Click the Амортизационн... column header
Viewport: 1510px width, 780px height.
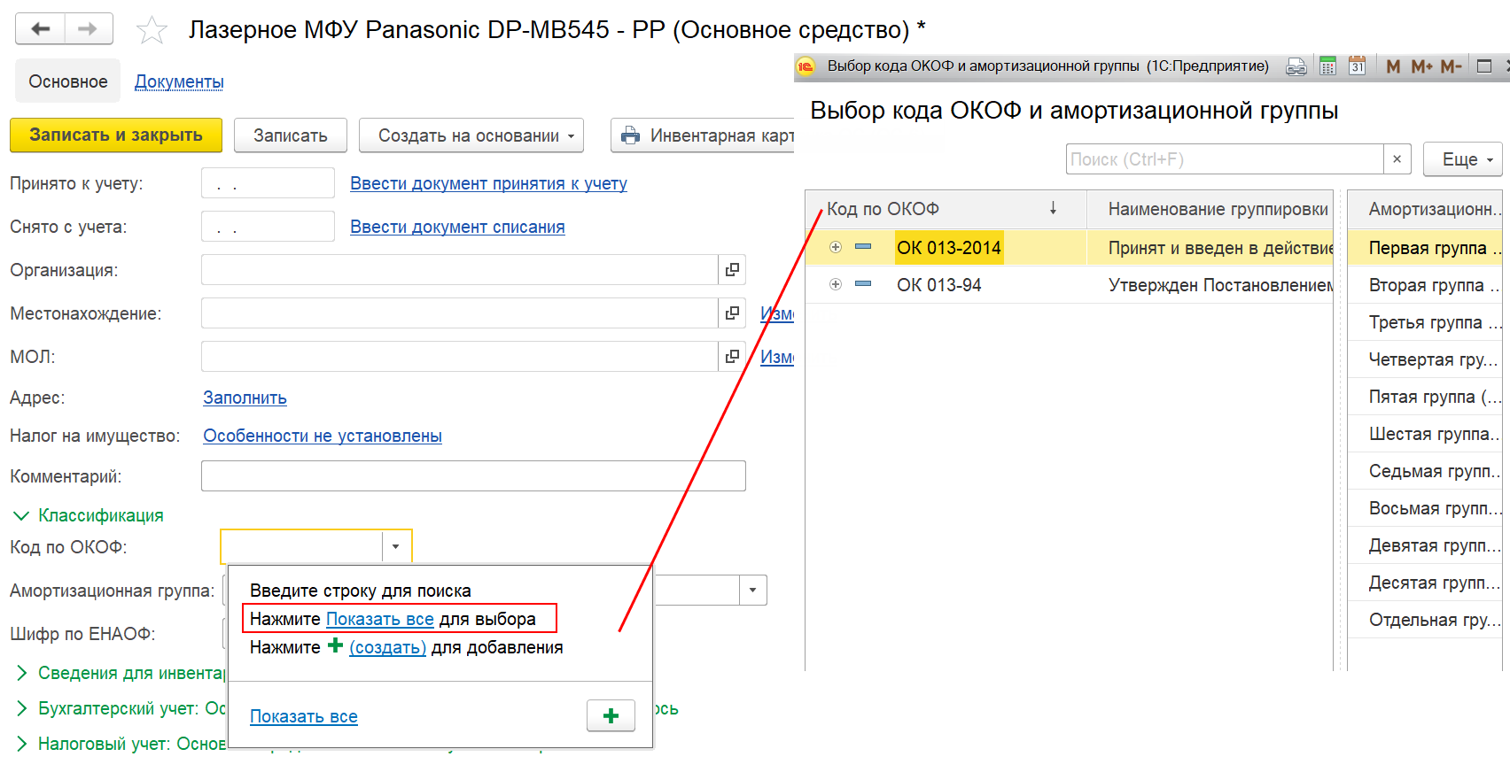pyautogui.click(x=1425, y=209)
